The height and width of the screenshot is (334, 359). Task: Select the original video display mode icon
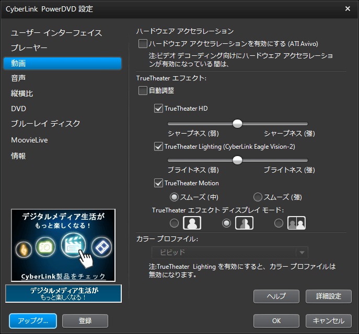point(192,223)
